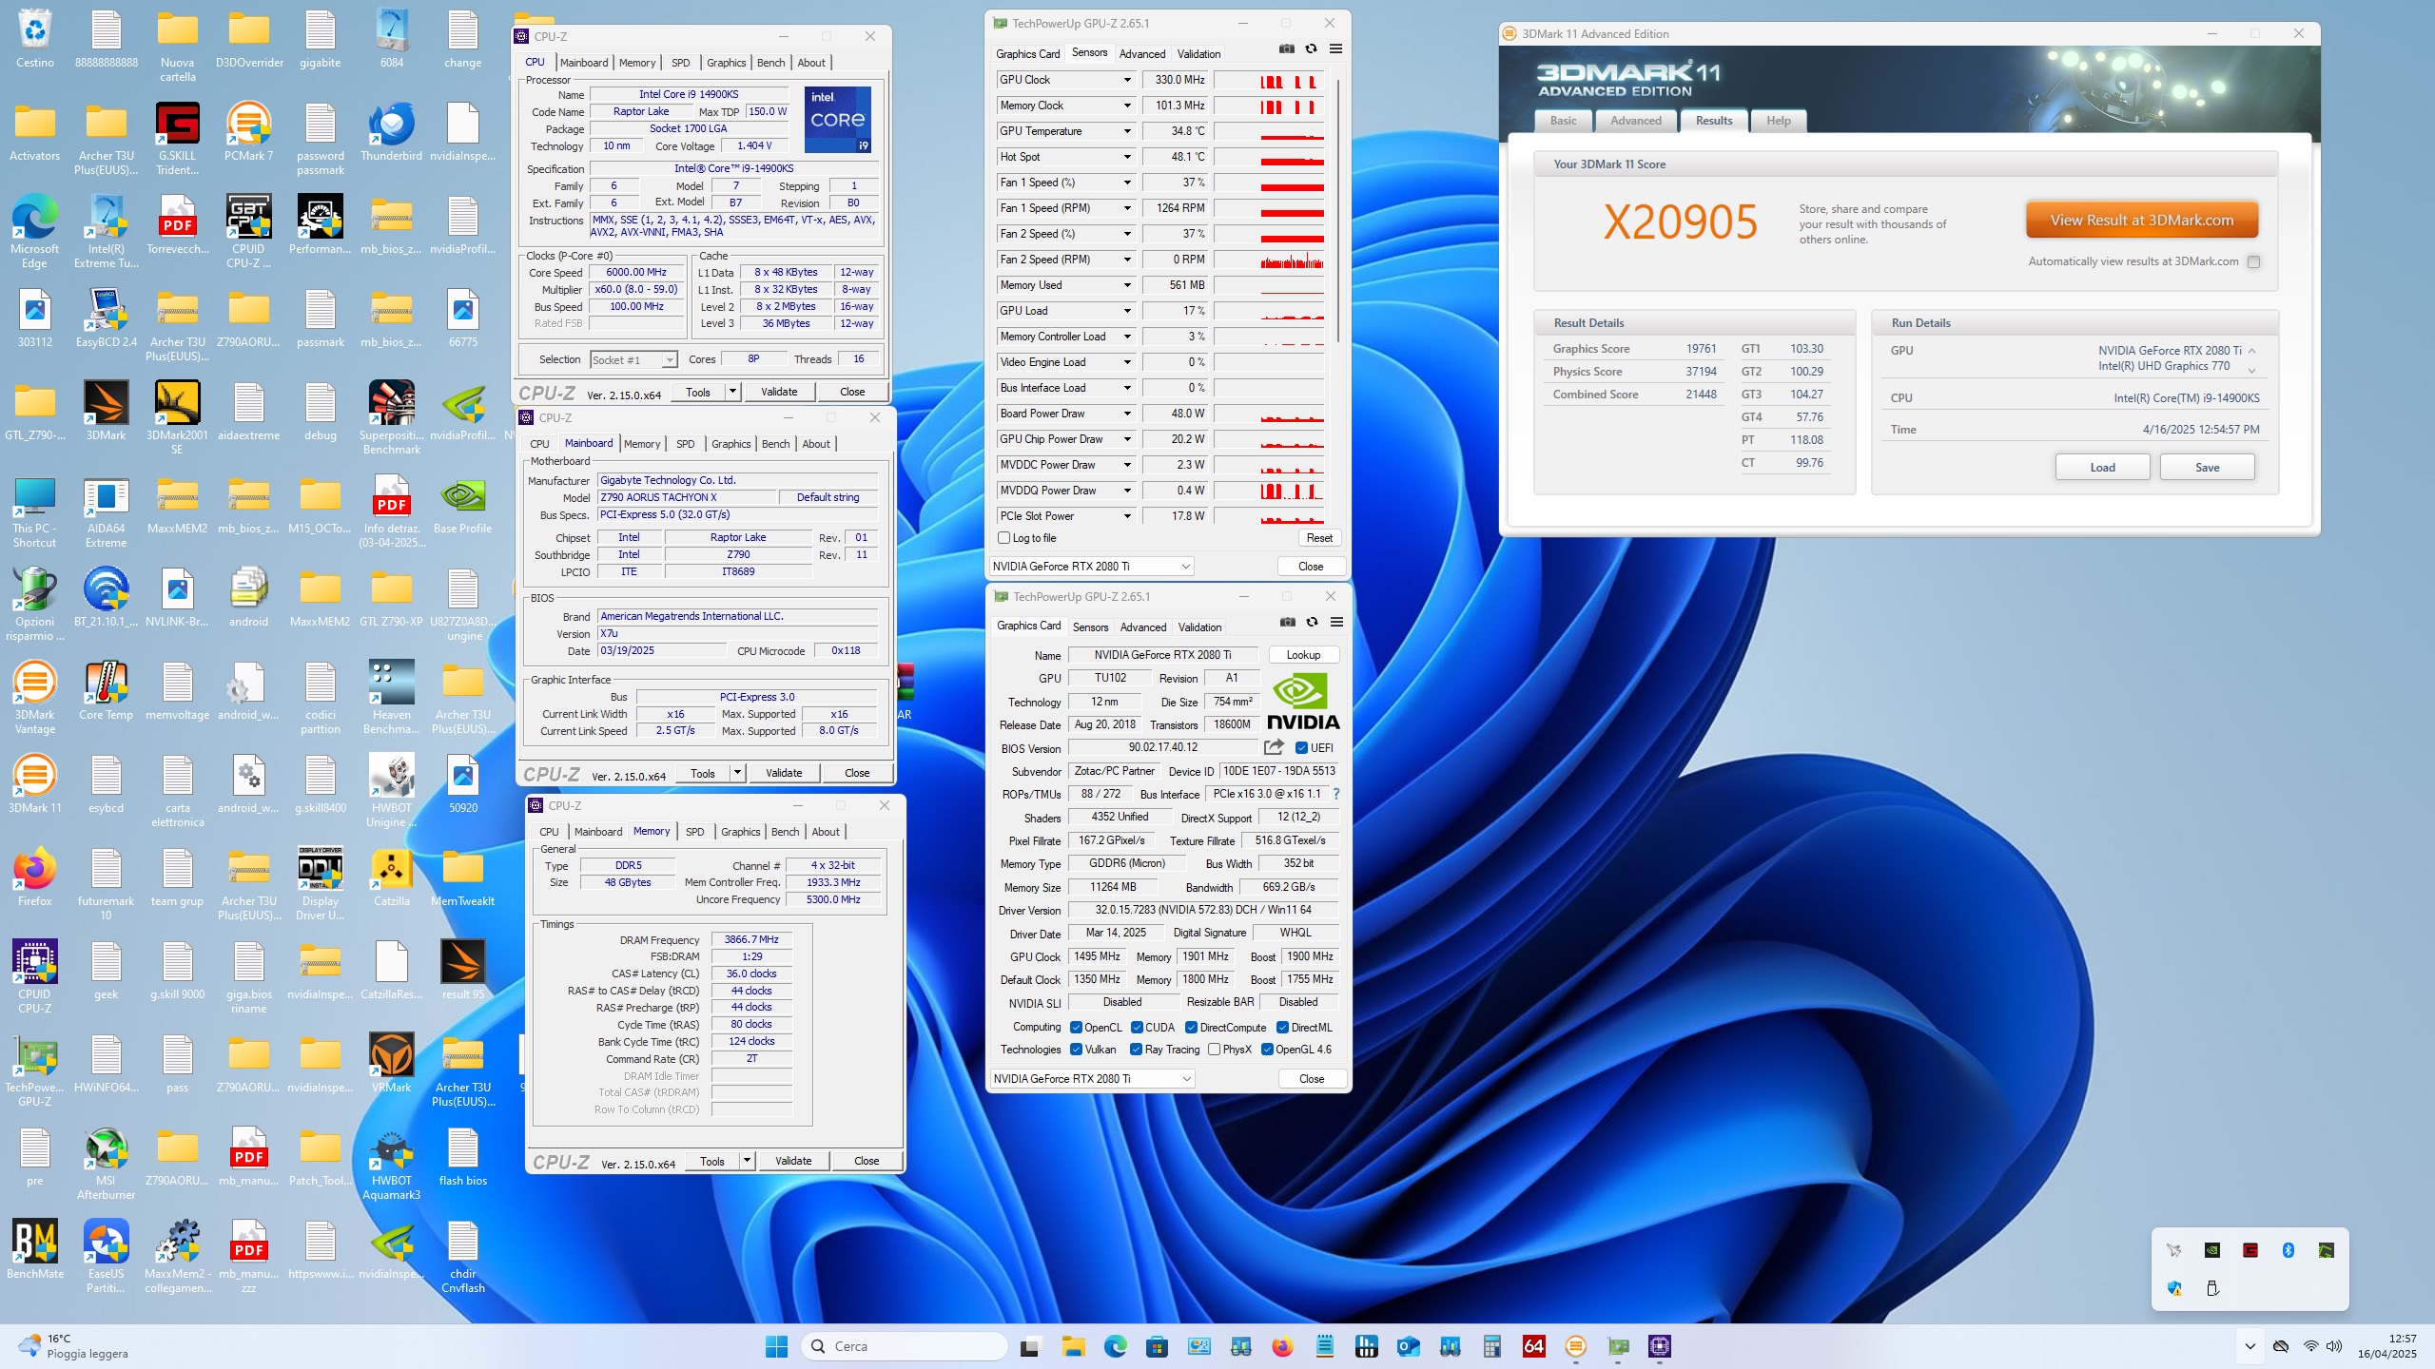Open Advanced tab in GPU-Z Sensors window
This screenshot has width=2435, height=1369.
pos(1141,54)
